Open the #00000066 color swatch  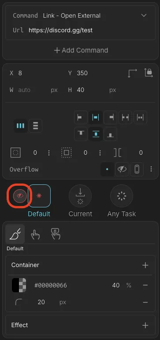click(19, 285)
